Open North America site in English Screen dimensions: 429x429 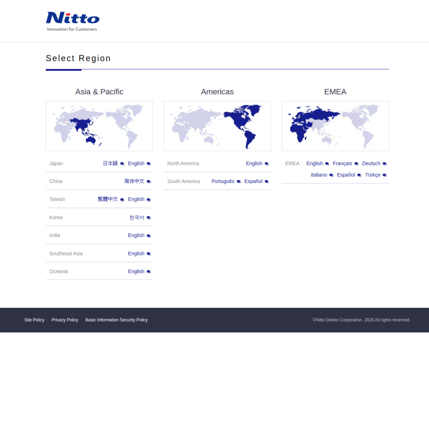[254, 163]
